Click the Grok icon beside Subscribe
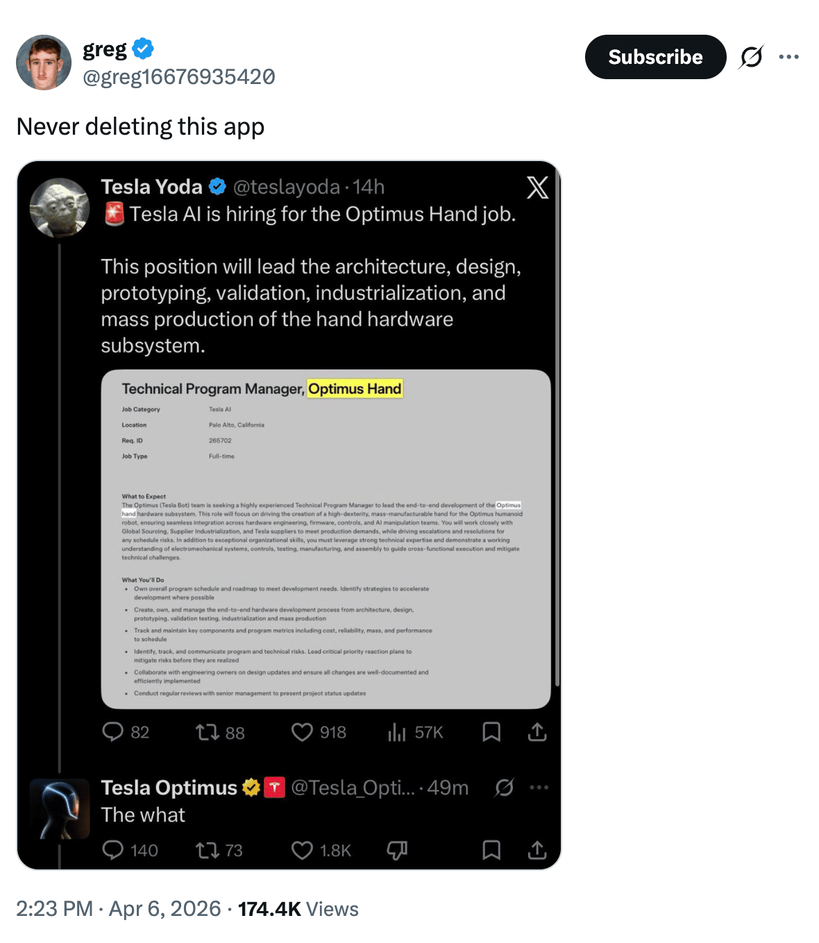 [x=751, y=57]
